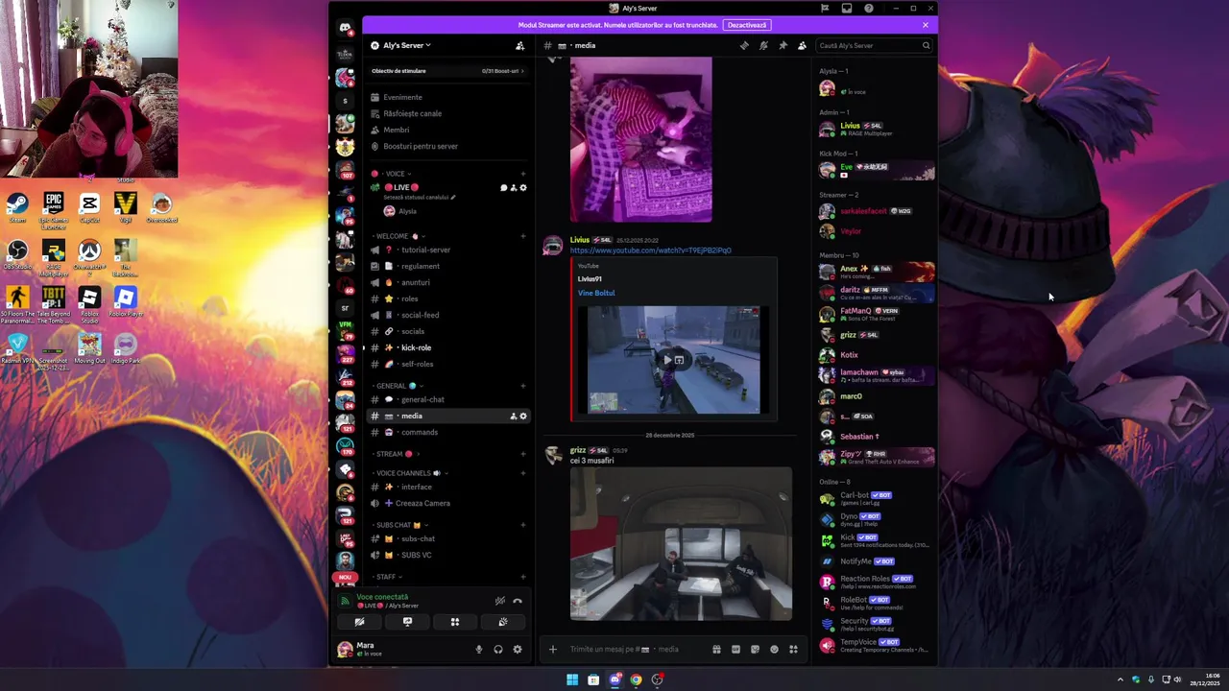Toggle the member list icon in header
This screenshot has width=1229, height=691.
pyautogui.click(x=802, y=45)
